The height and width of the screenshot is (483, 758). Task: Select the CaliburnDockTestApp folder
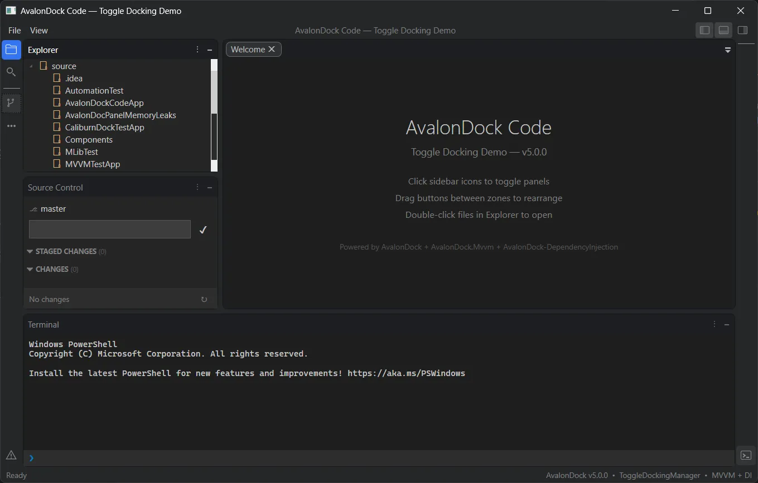105,127
